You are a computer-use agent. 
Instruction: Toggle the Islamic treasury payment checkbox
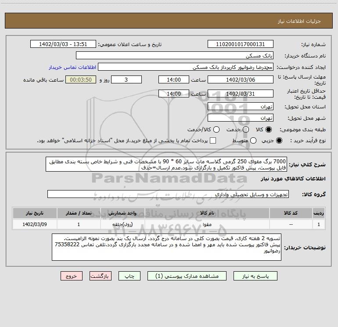pyautogui.click(x=213, y=140)
